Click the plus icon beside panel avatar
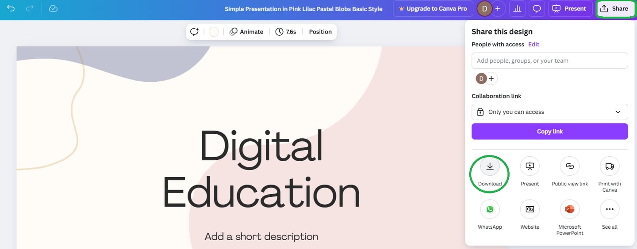The height and width of the screenshot is (249, 637). click(491, 79)
